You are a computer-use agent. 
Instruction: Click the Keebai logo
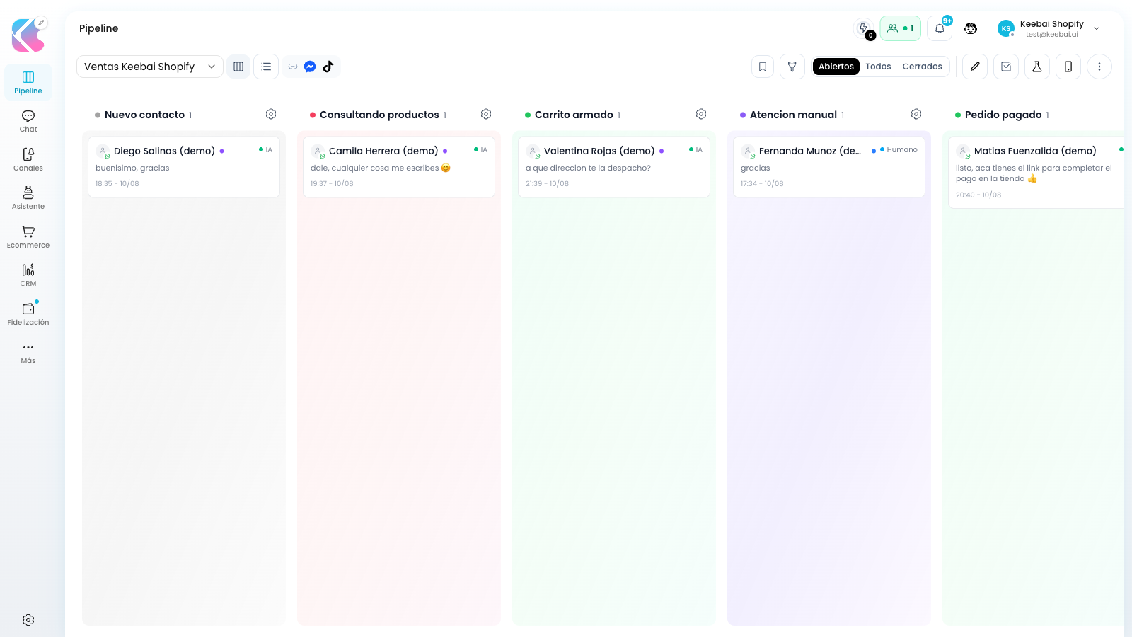[28, 35]
